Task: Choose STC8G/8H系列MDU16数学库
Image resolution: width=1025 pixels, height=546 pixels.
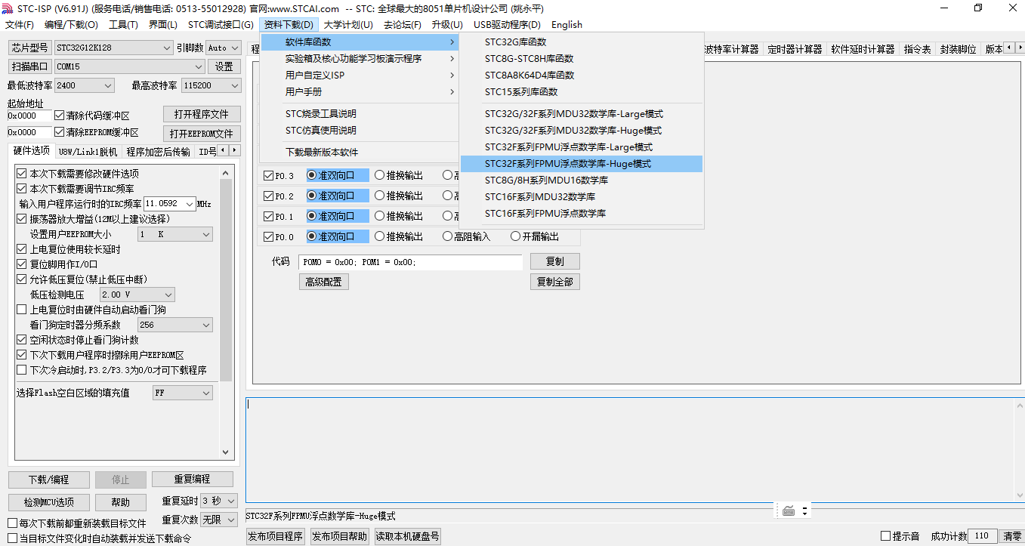Action: tap(582, 180)
